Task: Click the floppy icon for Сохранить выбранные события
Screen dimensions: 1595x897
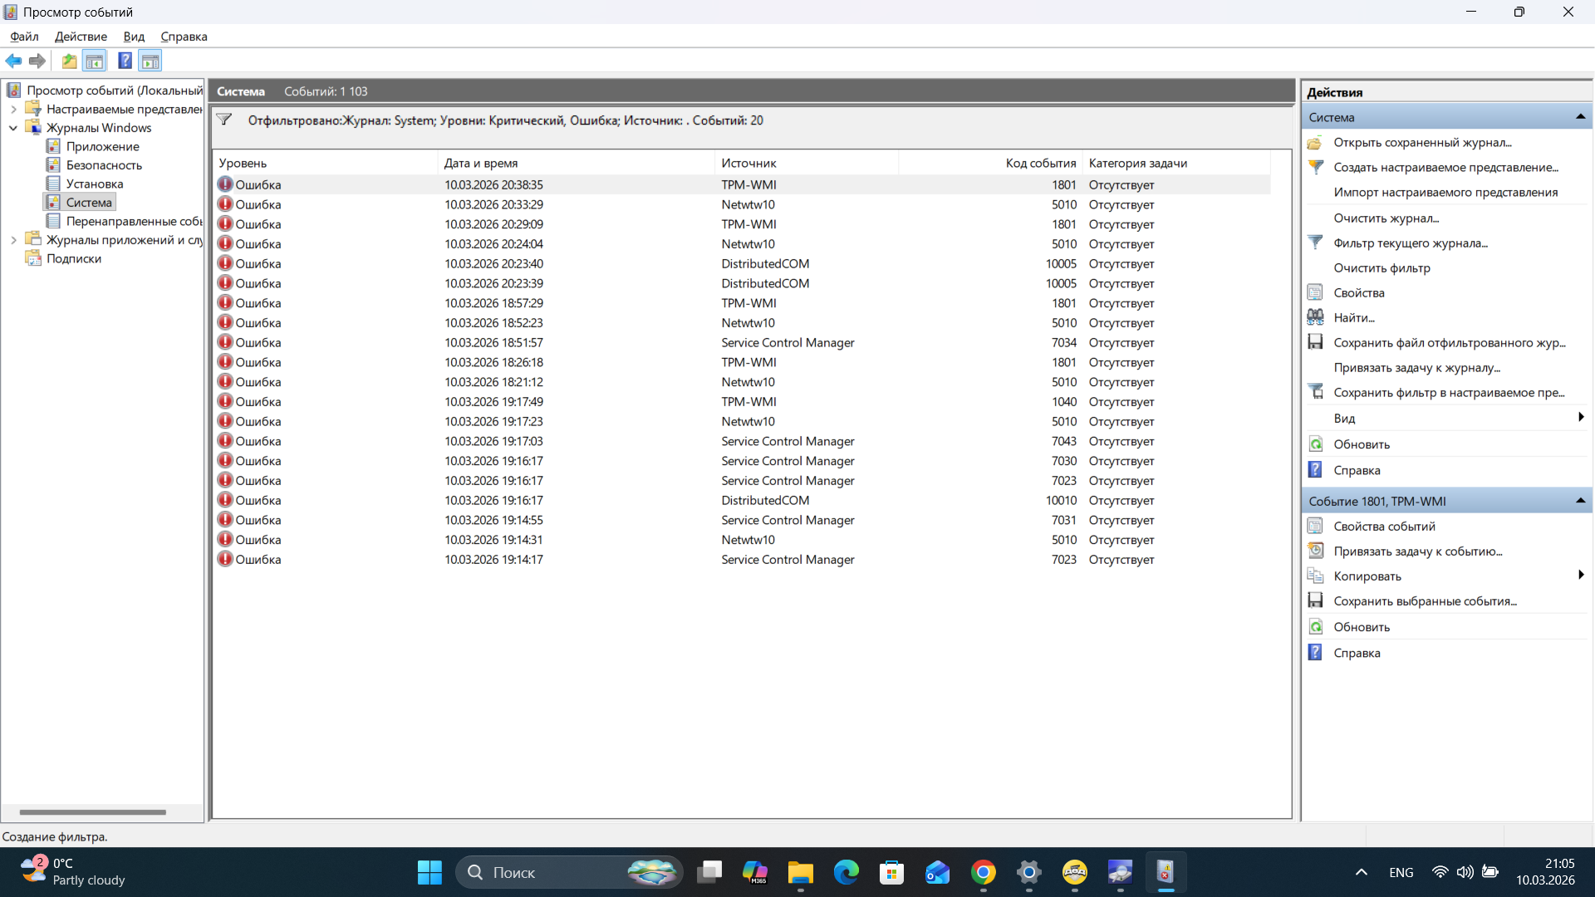Action: coord(1316,600)
